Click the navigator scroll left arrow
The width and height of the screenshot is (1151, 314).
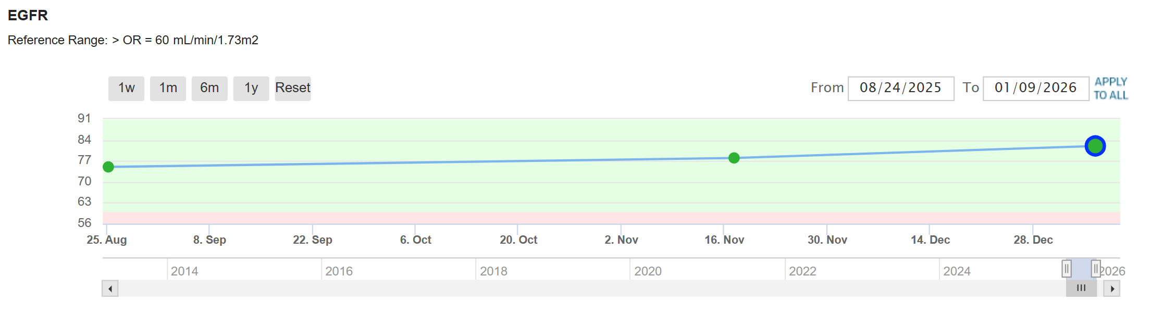pyautogui.click(x=110, y=288)
